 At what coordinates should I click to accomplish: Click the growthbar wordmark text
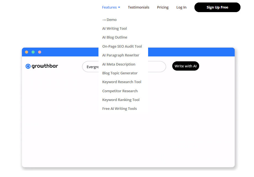pos(45,66)
